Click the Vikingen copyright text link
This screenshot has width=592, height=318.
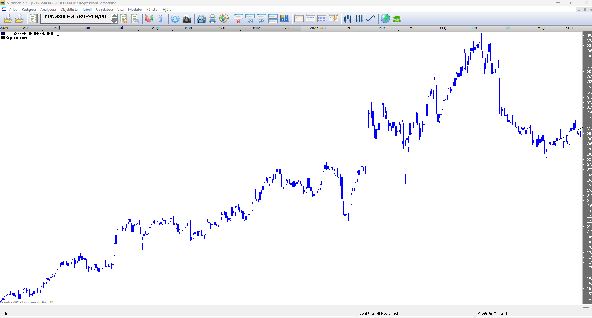pos(27,302)
